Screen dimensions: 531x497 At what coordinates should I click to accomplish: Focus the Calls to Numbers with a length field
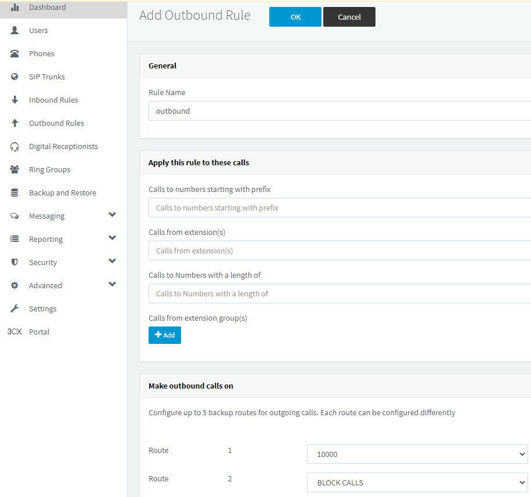click(x=339, y=293)
